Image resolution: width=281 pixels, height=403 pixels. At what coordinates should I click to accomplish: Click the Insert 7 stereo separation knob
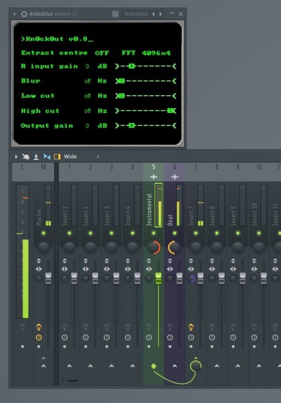(x=191, y=279)
